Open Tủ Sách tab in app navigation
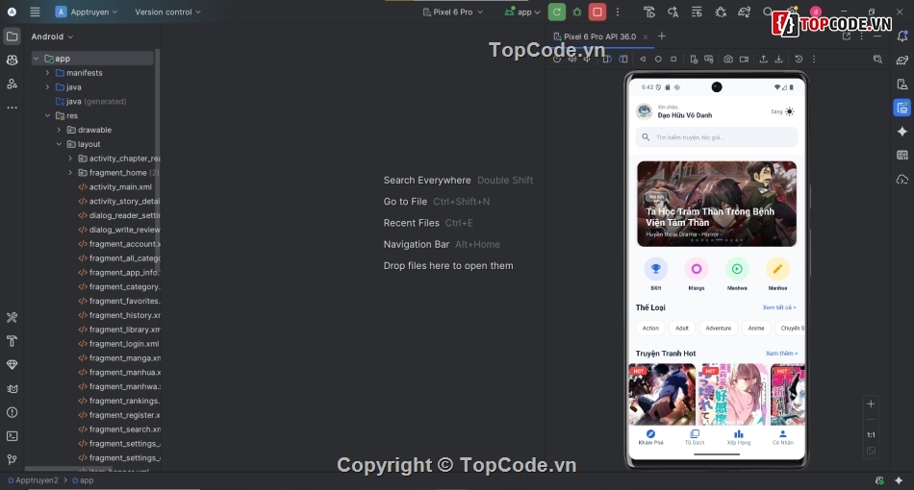This screenshot has width=914, height=490. pyautogui.click(x=695, y=437)
